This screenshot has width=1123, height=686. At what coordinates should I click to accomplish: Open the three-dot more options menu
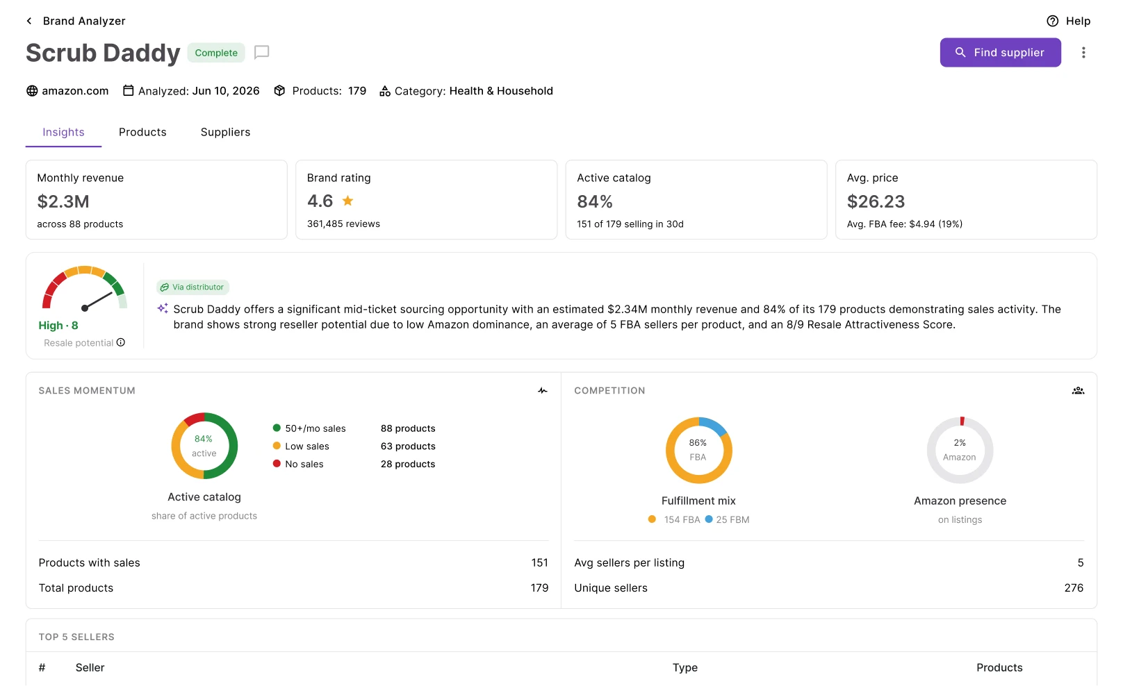point(1083,53)
